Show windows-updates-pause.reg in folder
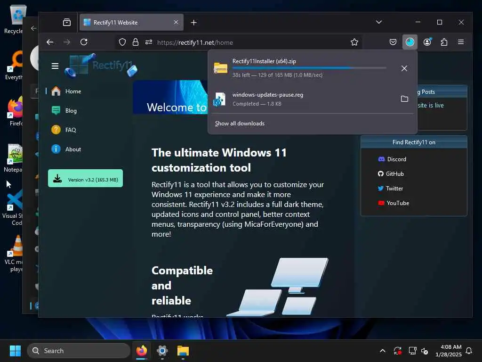Image resolution: width=482 pixels, height=362 pixels. click(x=404, y=99)
